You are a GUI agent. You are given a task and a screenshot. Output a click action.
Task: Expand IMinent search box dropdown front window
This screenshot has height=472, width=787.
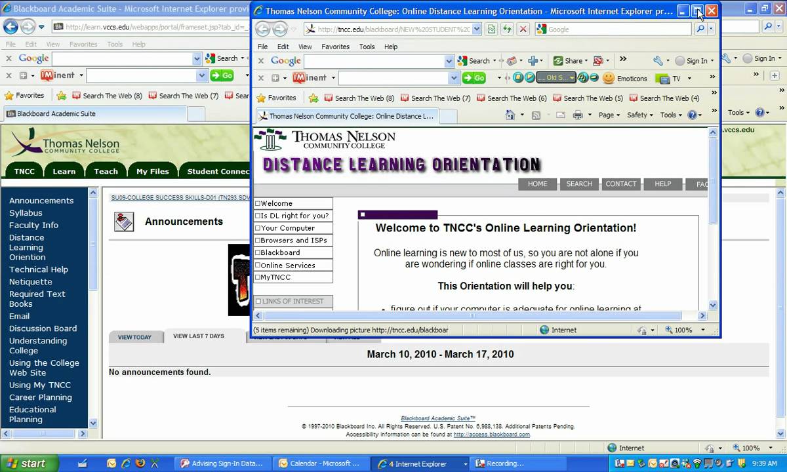point(454,78)
